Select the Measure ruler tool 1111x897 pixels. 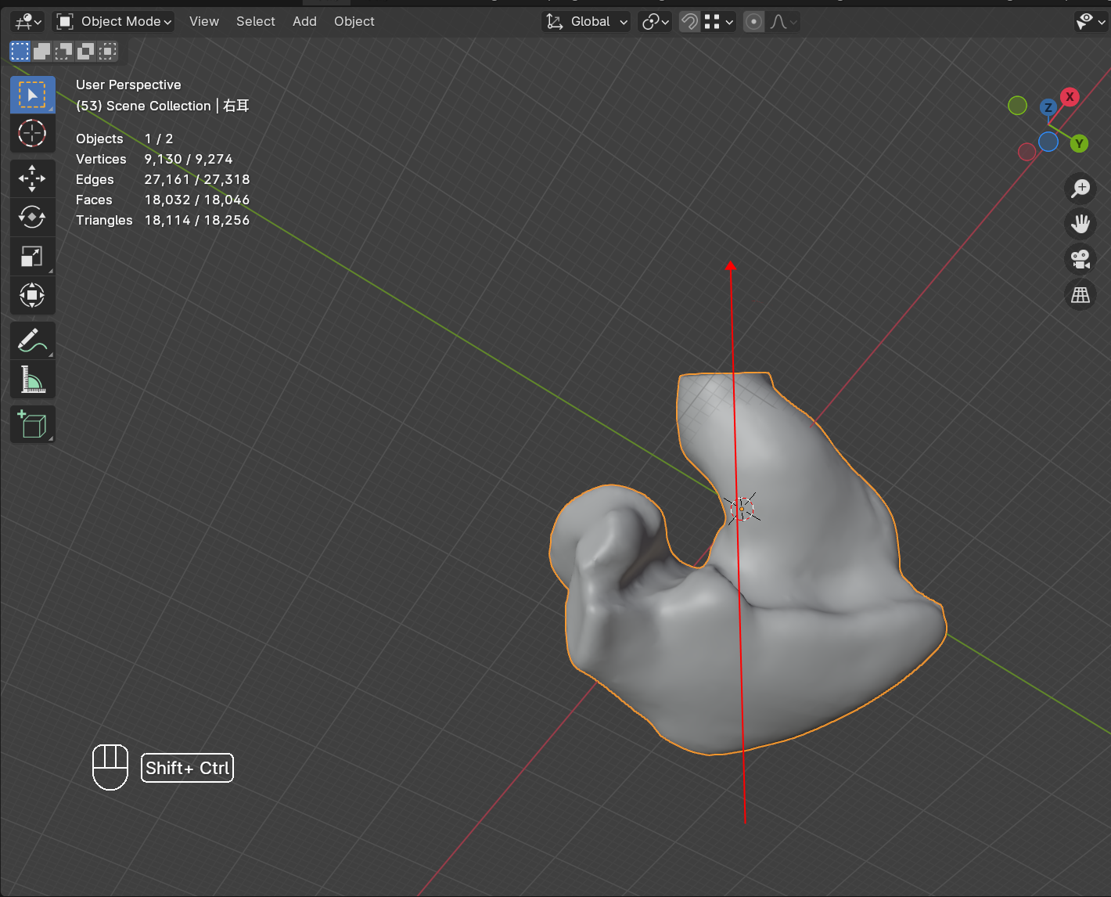coord(32,380)
